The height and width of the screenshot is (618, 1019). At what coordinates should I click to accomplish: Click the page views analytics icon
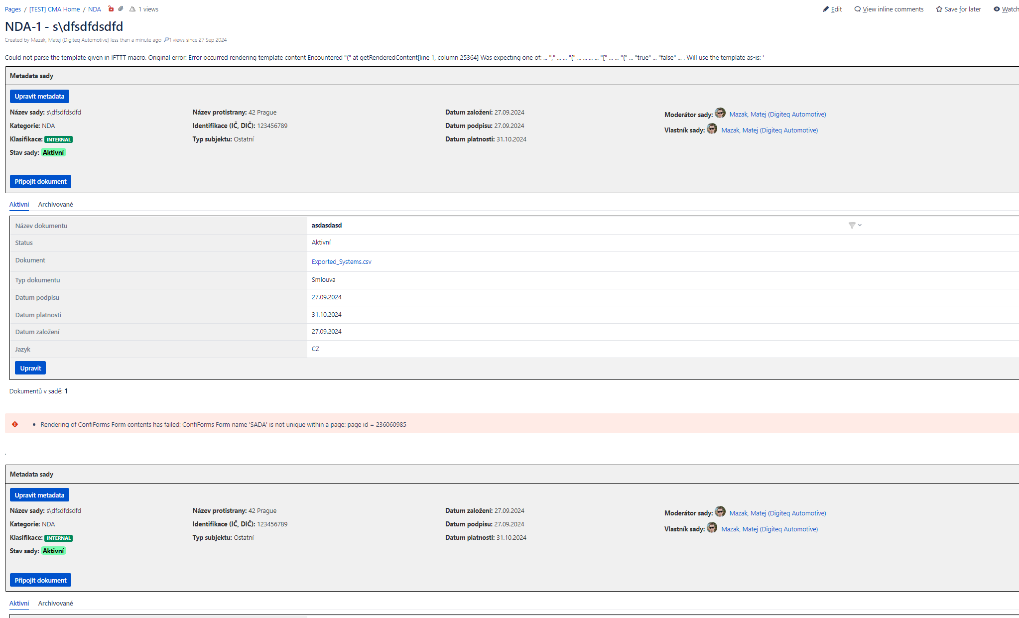[x=132, y=9]
